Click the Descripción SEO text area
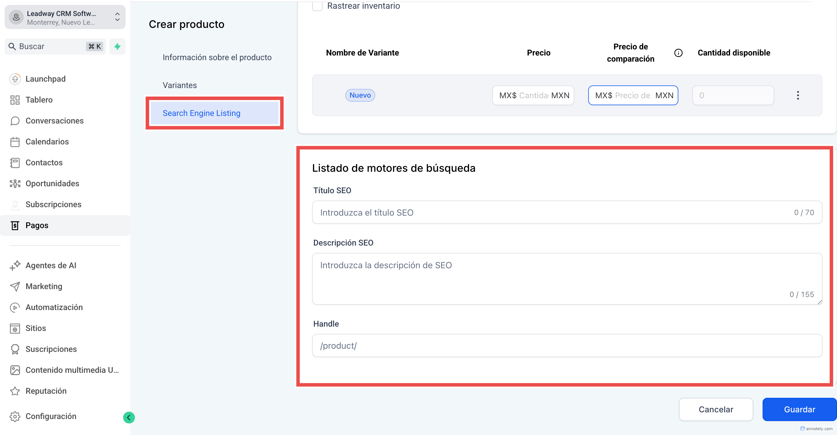 pos(552,278)
